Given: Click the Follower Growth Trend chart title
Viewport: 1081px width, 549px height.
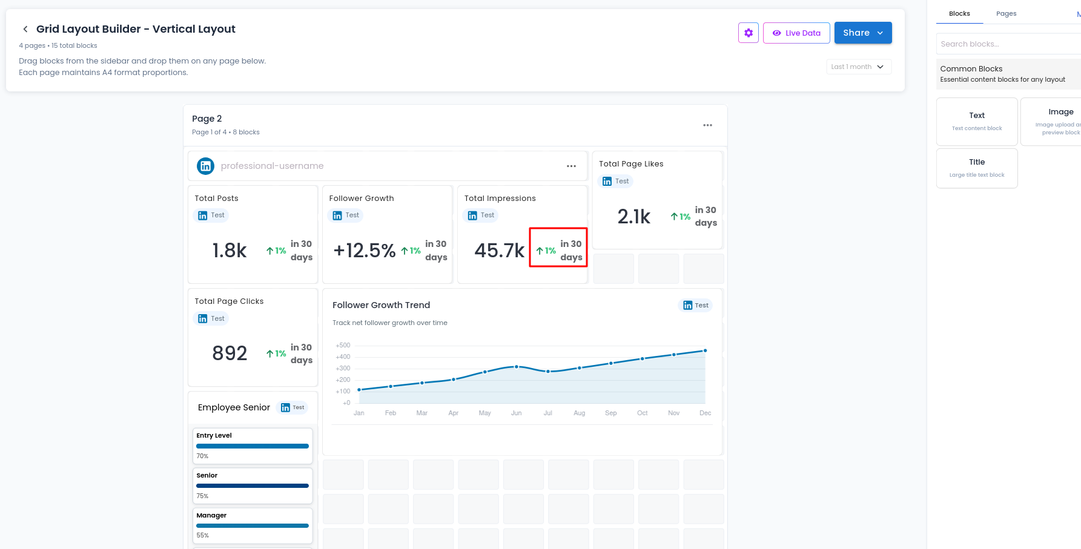Looking at the screenshot, I should [381, 305].
